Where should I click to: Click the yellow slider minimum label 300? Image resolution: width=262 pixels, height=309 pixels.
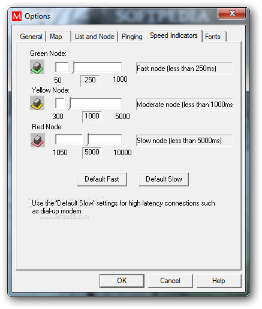click(58, 117)
